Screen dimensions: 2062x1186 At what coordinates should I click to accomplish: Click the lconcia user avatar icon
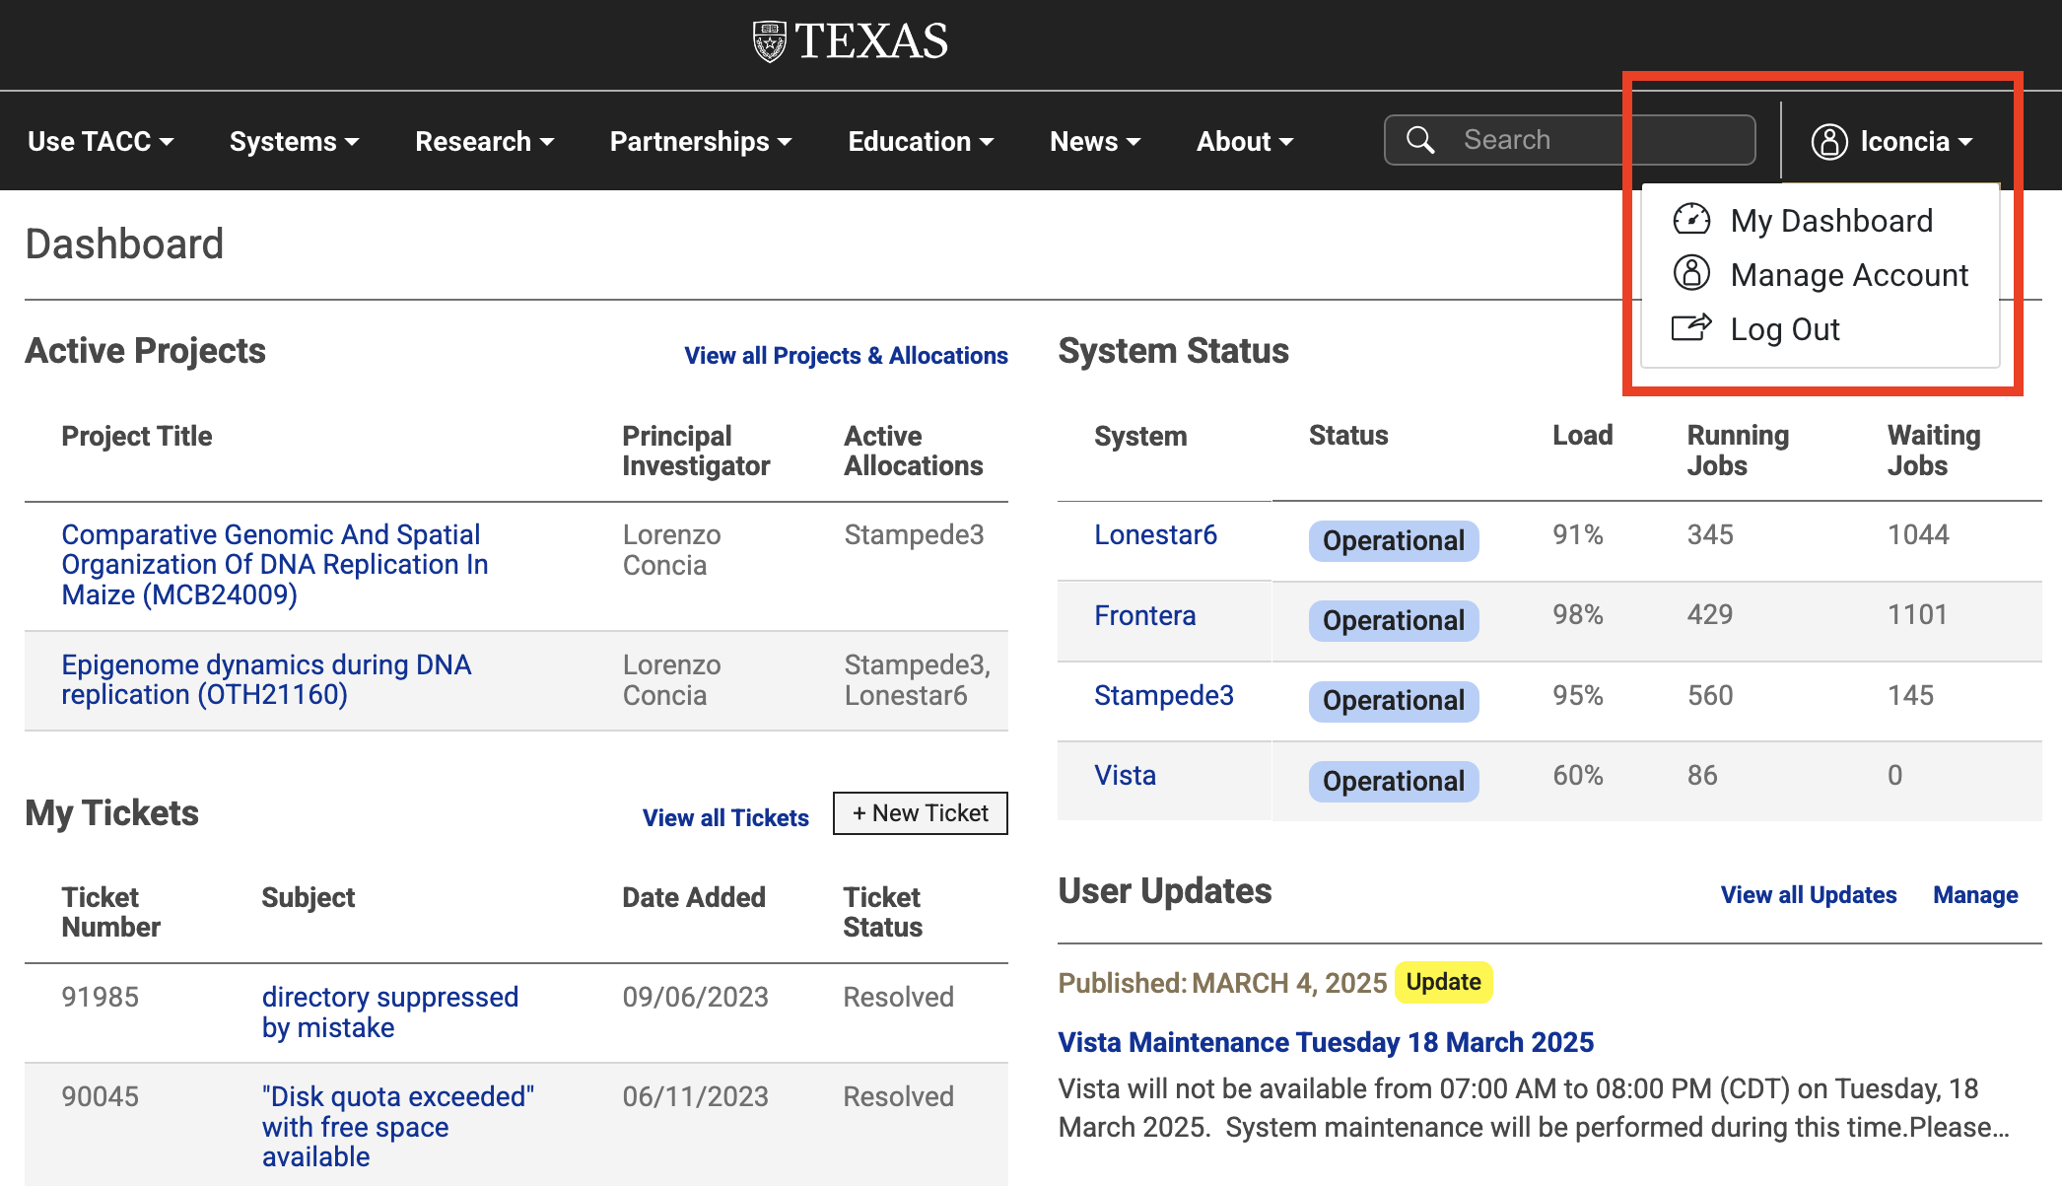tap(1828, 141)
